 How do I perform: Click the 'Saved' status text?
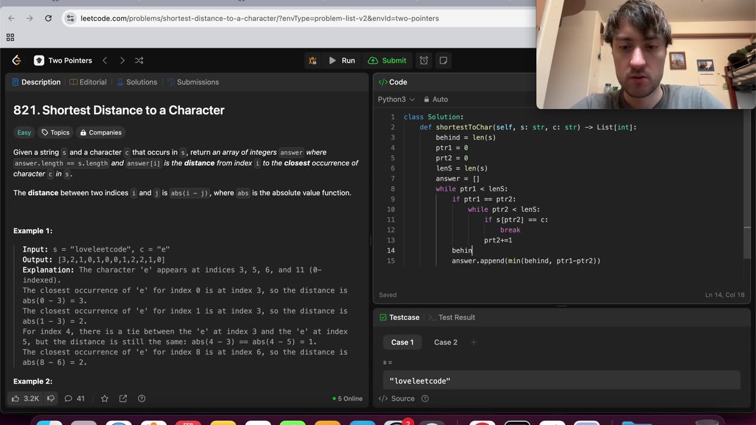tap(388, 295)
